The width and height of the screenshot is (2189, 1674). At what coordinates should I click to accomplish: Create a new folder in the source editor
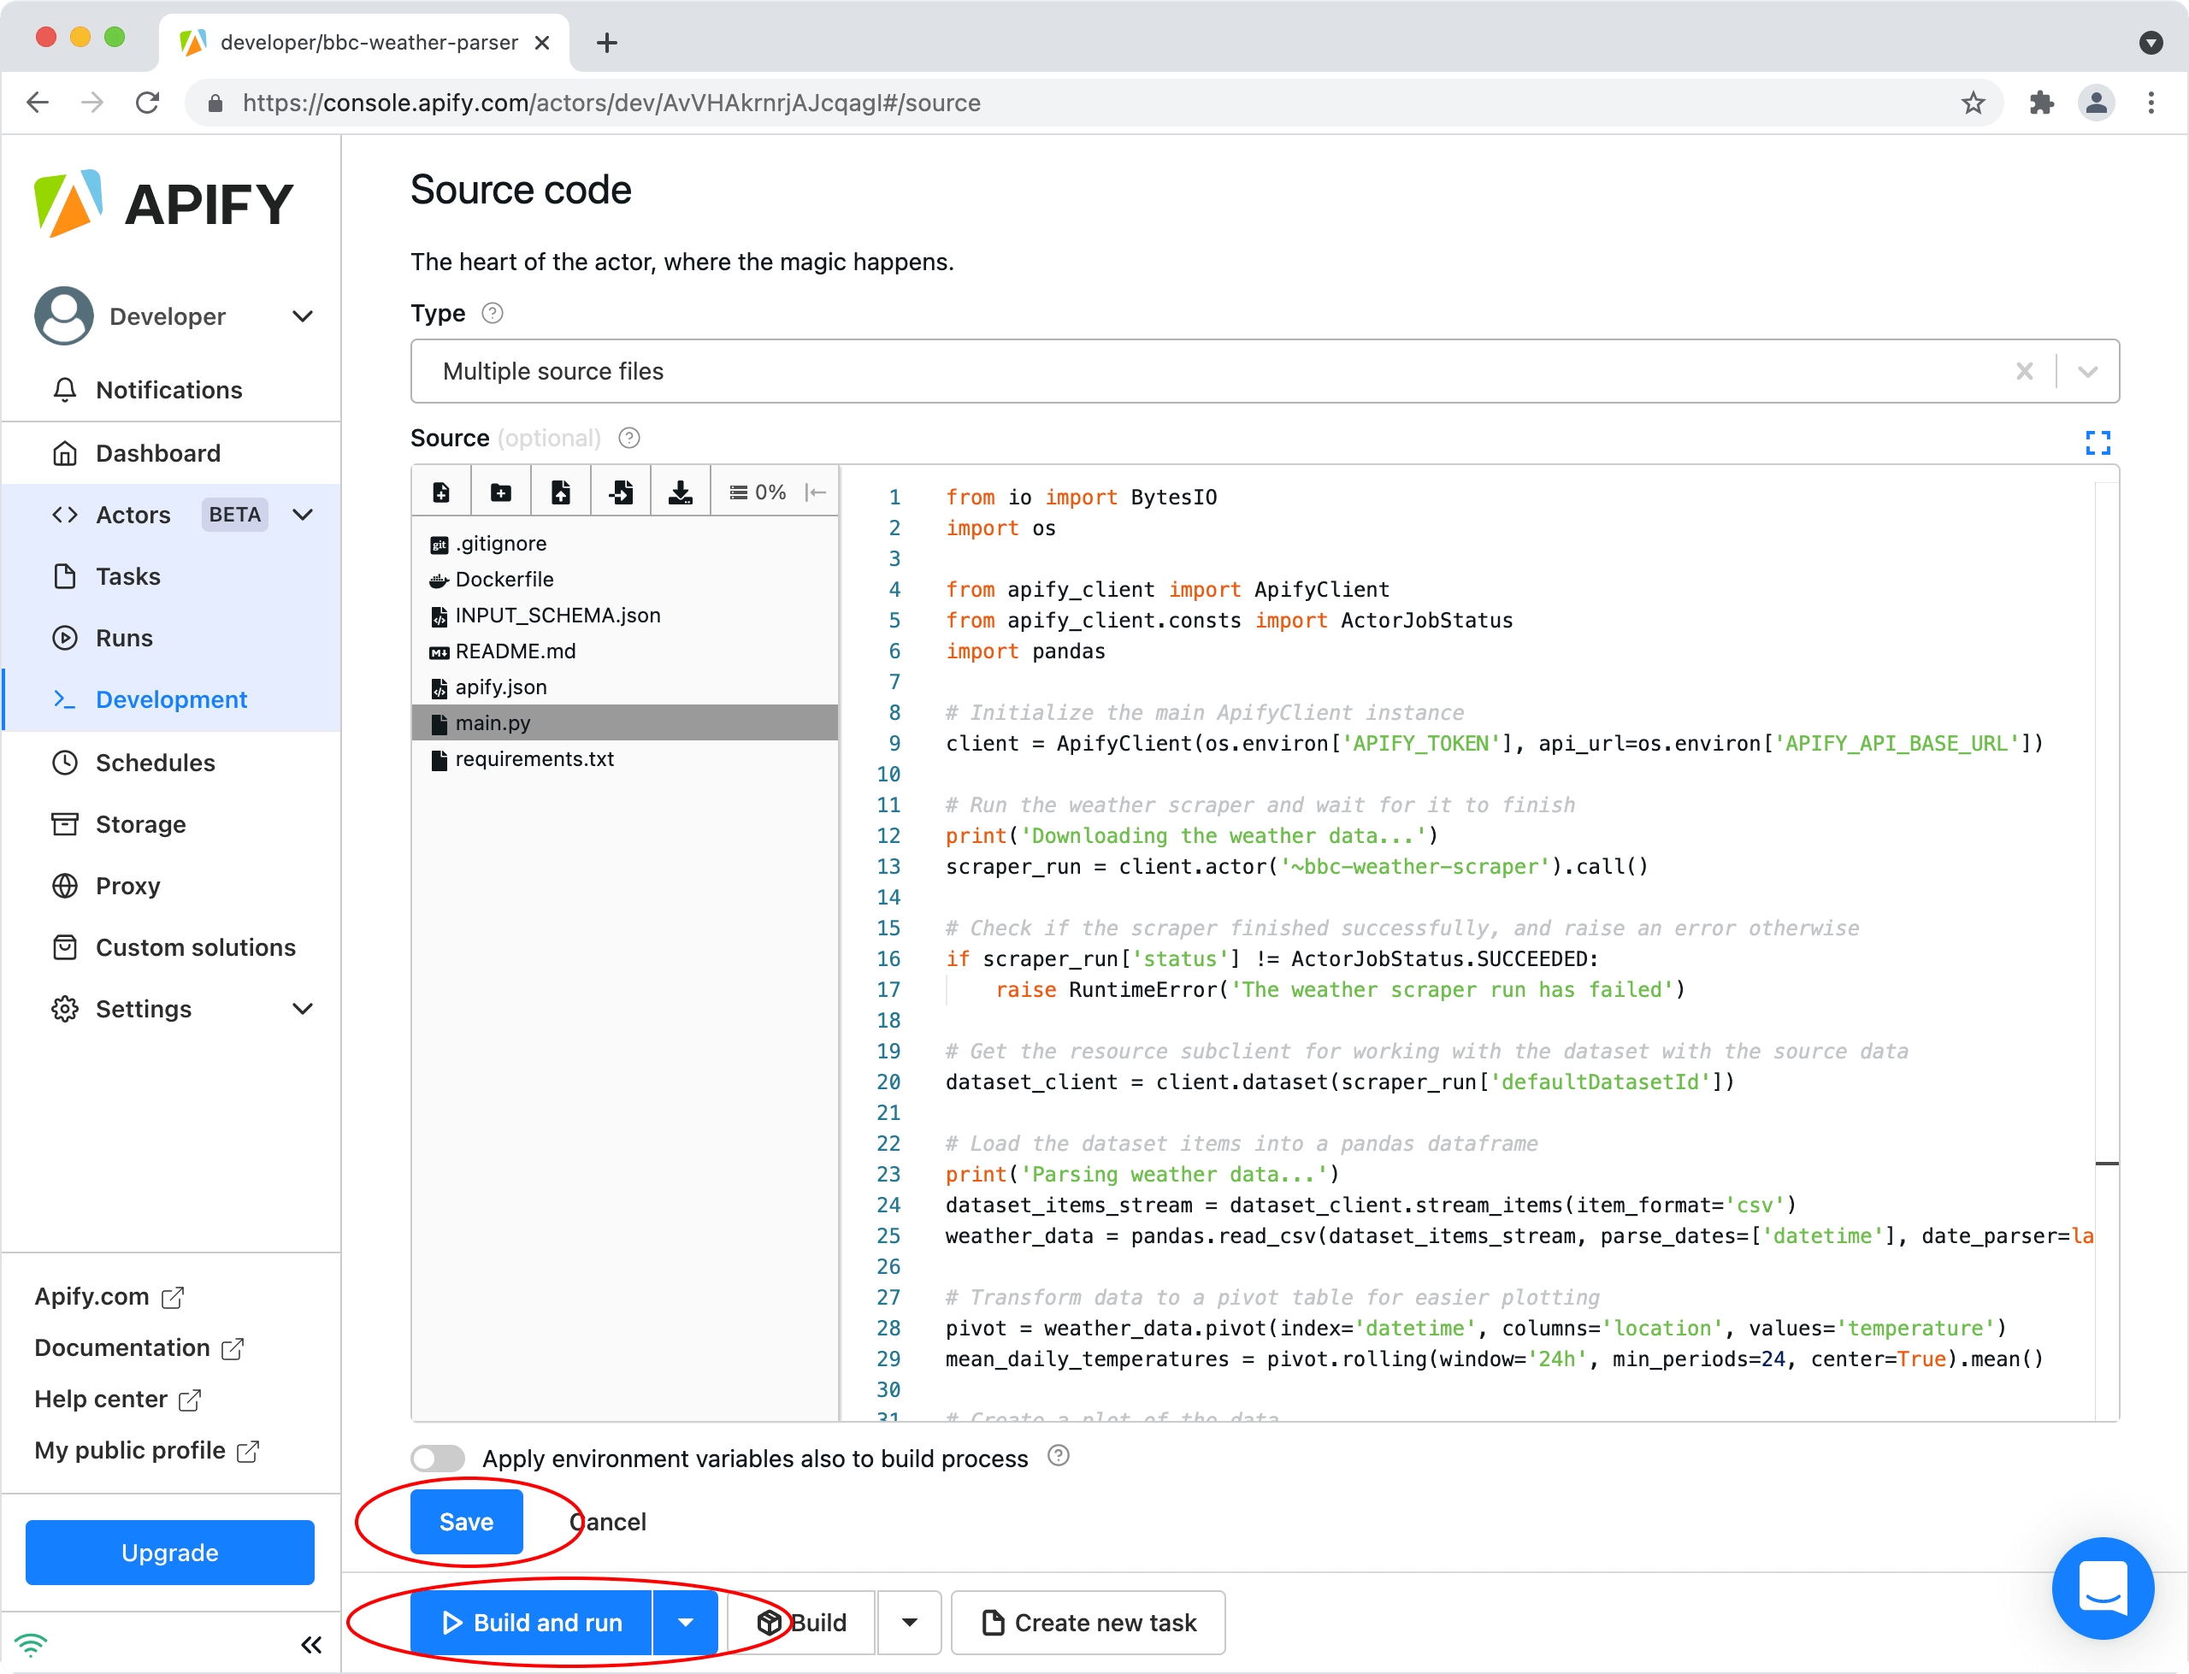coord(501,490)
